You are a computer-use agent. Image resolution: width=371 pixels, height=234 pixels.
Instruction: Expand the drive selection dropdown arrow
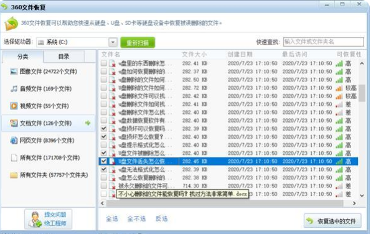(x=113, y=42)
